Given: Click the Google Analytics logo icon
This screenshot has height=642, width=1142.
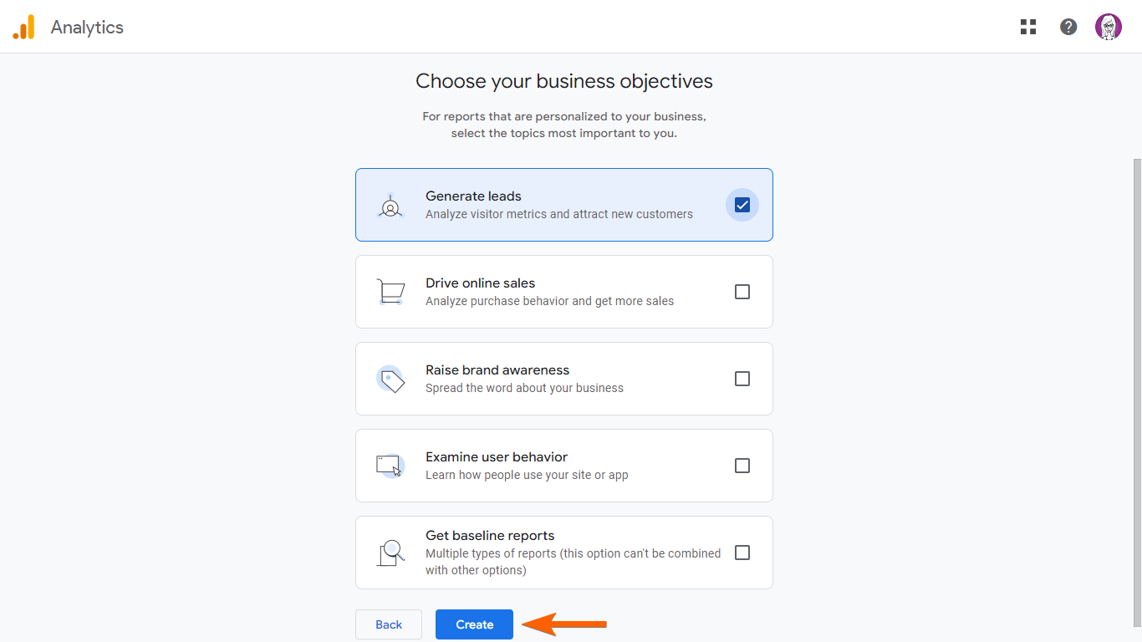Looking at the screenshot, I should tap(23, 28).
